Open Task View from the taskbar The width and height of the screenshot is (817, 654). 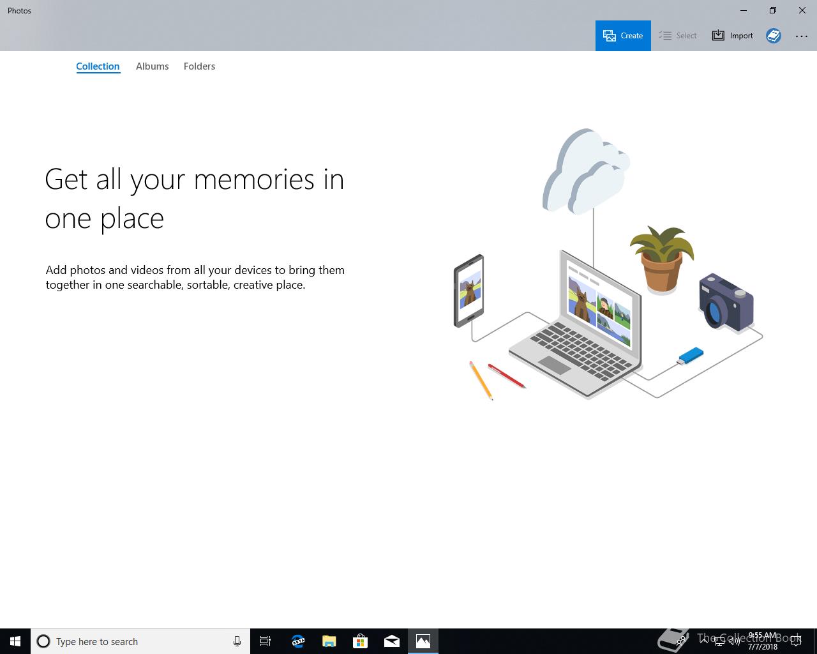click(x=266, y=641)
